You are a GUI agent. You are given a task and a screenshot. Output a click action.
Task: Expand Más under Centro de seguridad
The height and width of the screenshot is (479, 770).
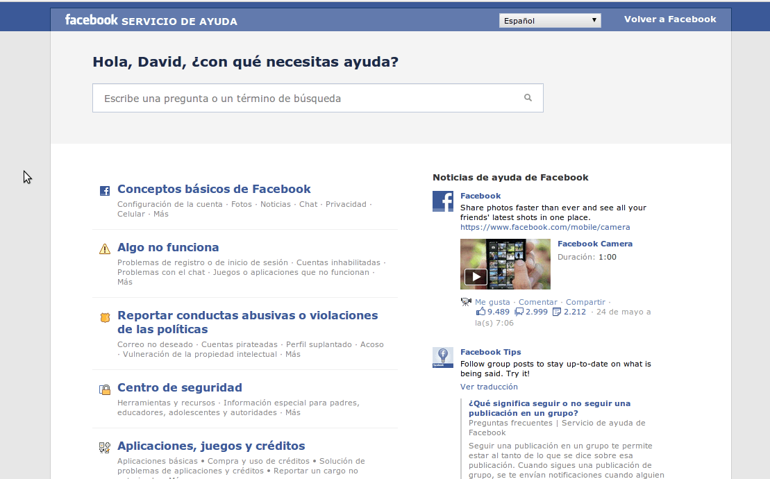[293, 412]
